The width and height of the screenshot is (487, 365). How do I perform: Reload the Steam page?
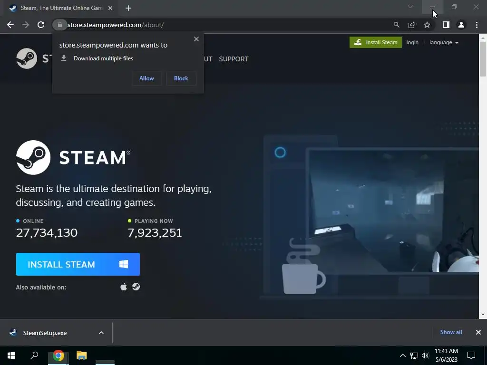point(41,25)
